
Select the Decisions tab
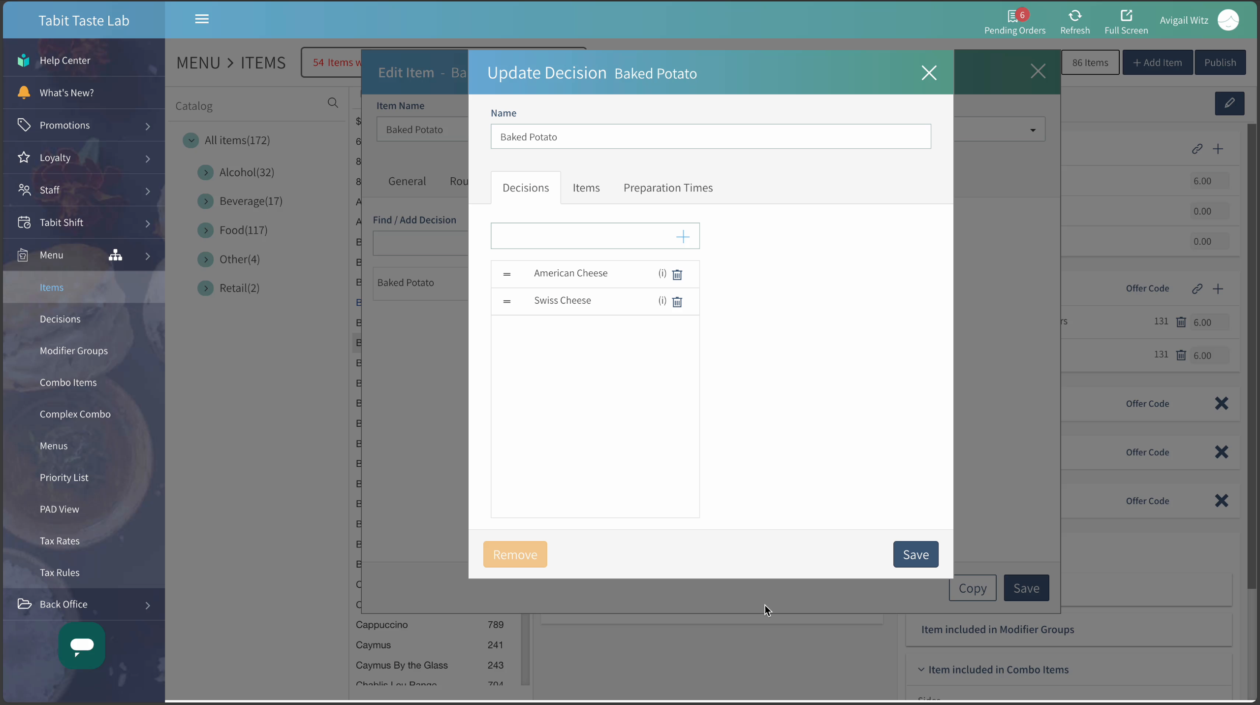526,188
